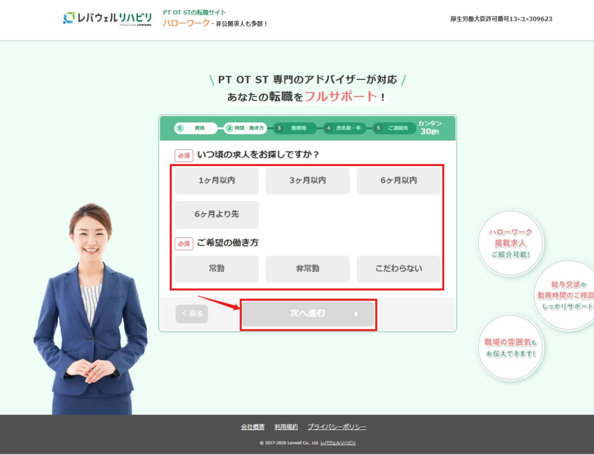Click 職場の雰囲気 circle badge
Image resolution: width=594 pixels, height=455 pixels.
click(510, 347)
